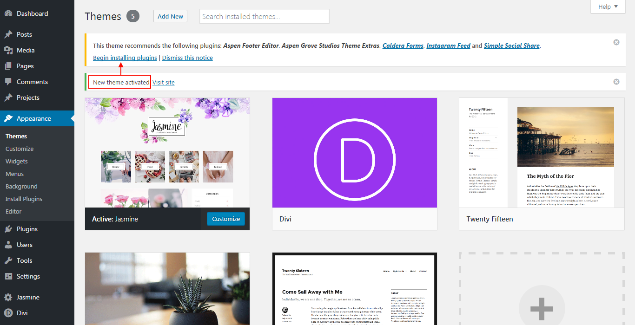The image size is (635, 325).
Task: Click Dismiss this notice link
Action: [x=187, y=58]
